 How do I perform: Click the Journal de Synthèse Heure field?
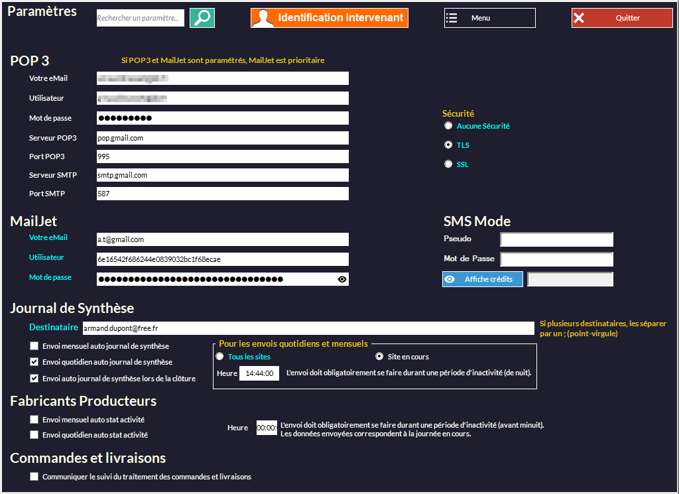point(259,373)
